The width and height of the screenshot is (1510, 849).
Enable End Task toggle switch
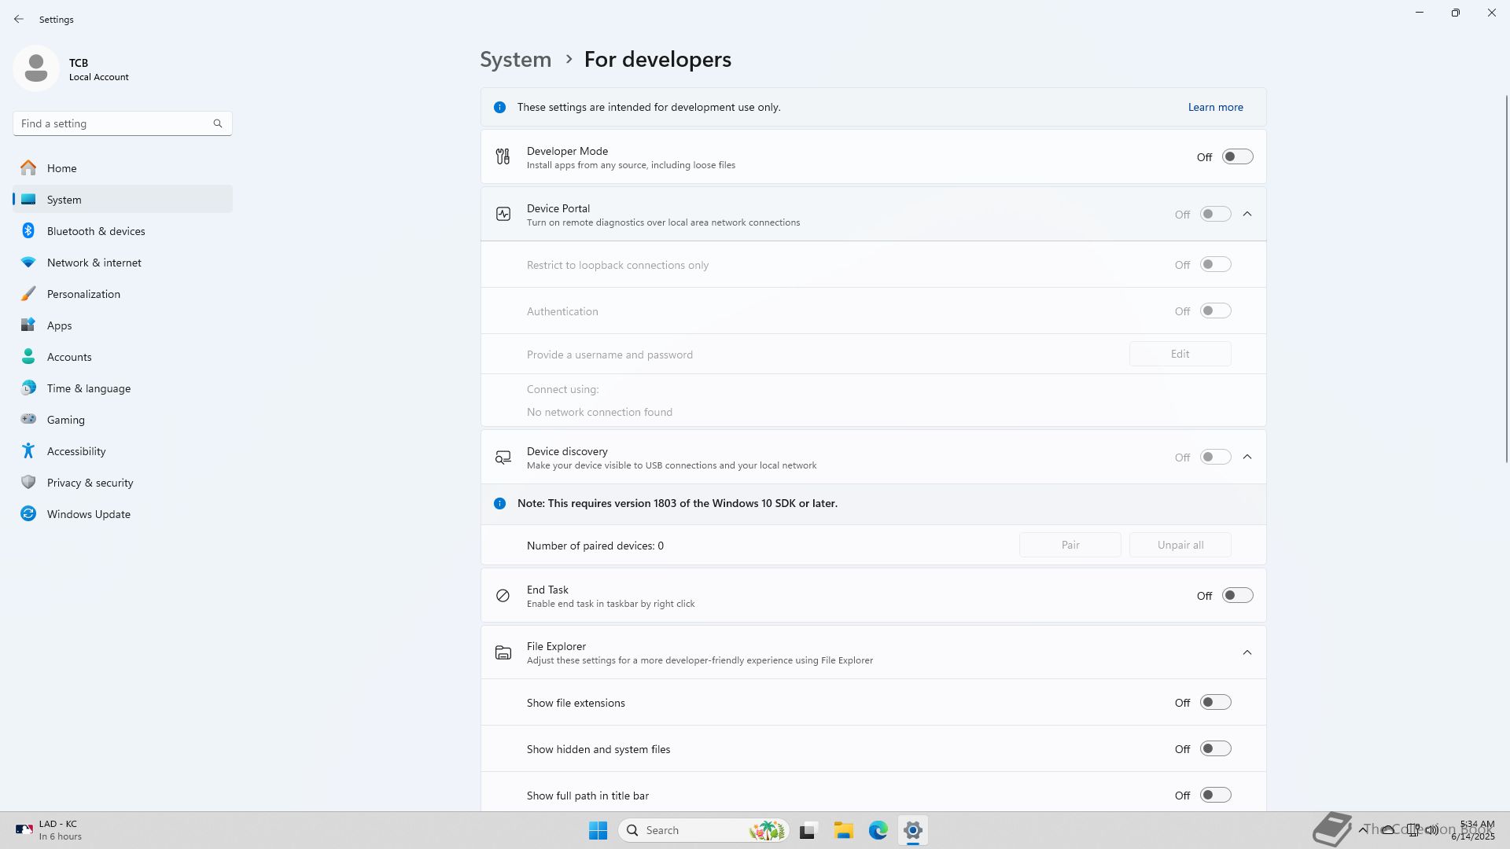tap(1237, 596)
